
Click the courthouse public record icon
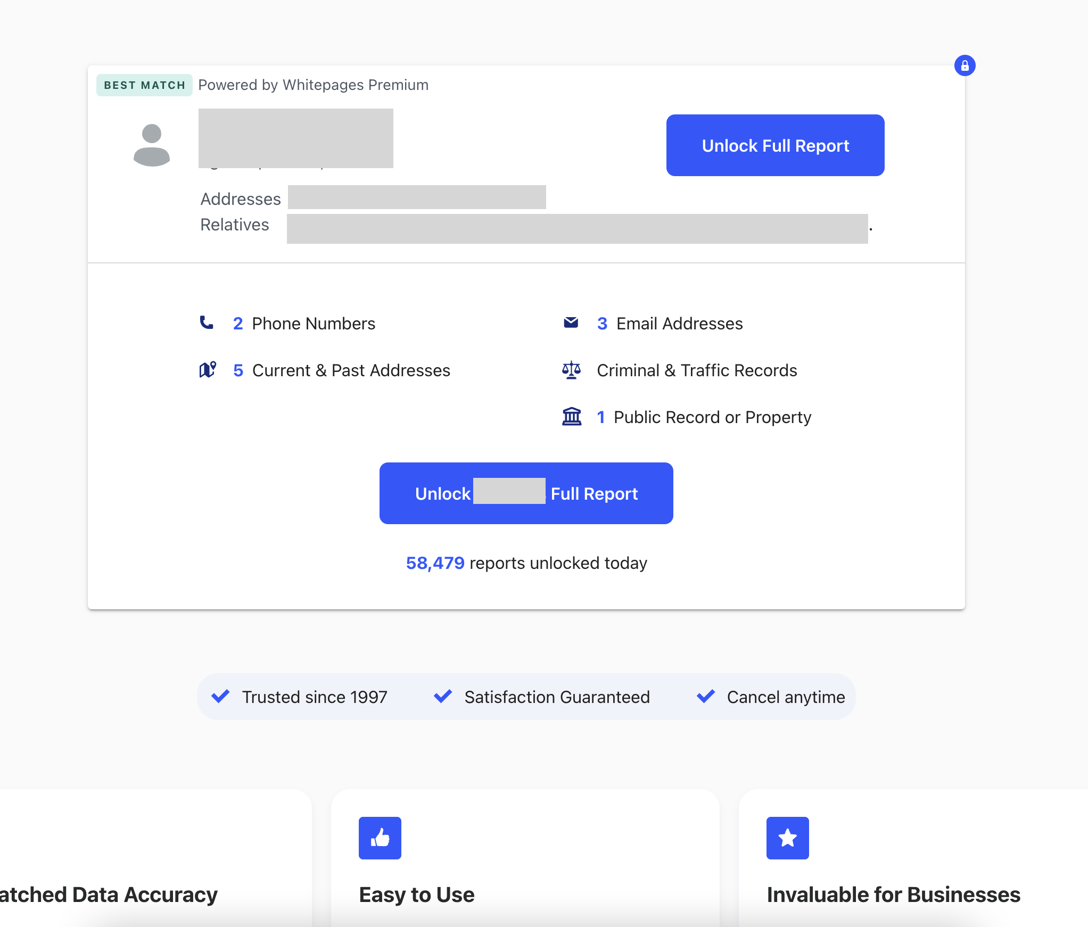(x=572, y=417)
